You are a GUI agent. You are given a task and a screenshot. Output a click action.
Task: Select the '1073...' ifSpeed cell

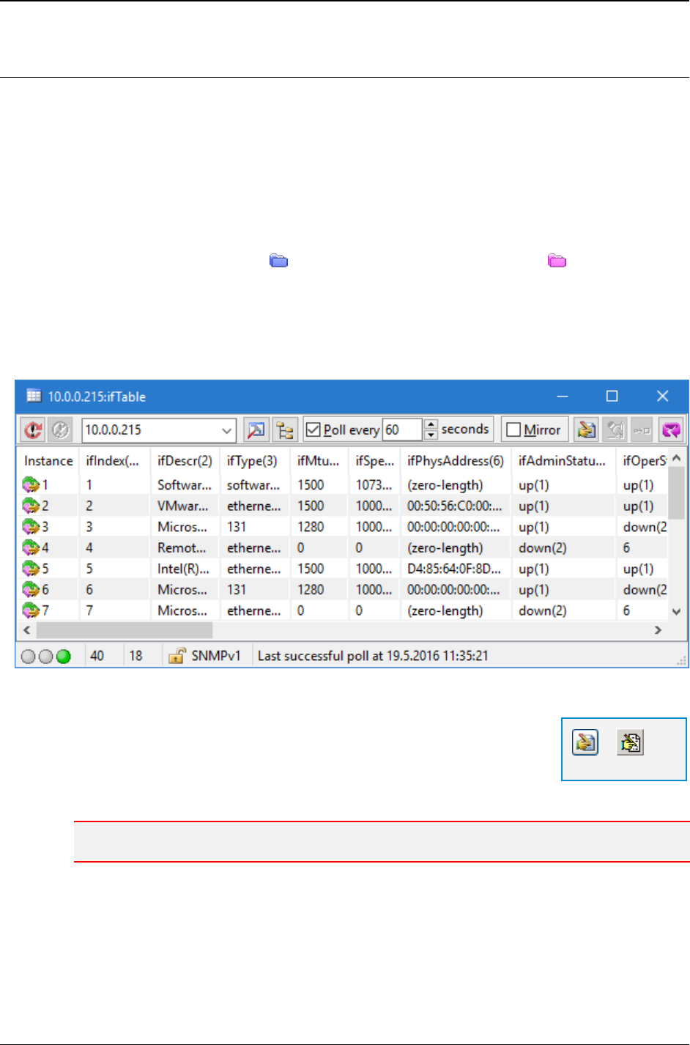[374, 485]
